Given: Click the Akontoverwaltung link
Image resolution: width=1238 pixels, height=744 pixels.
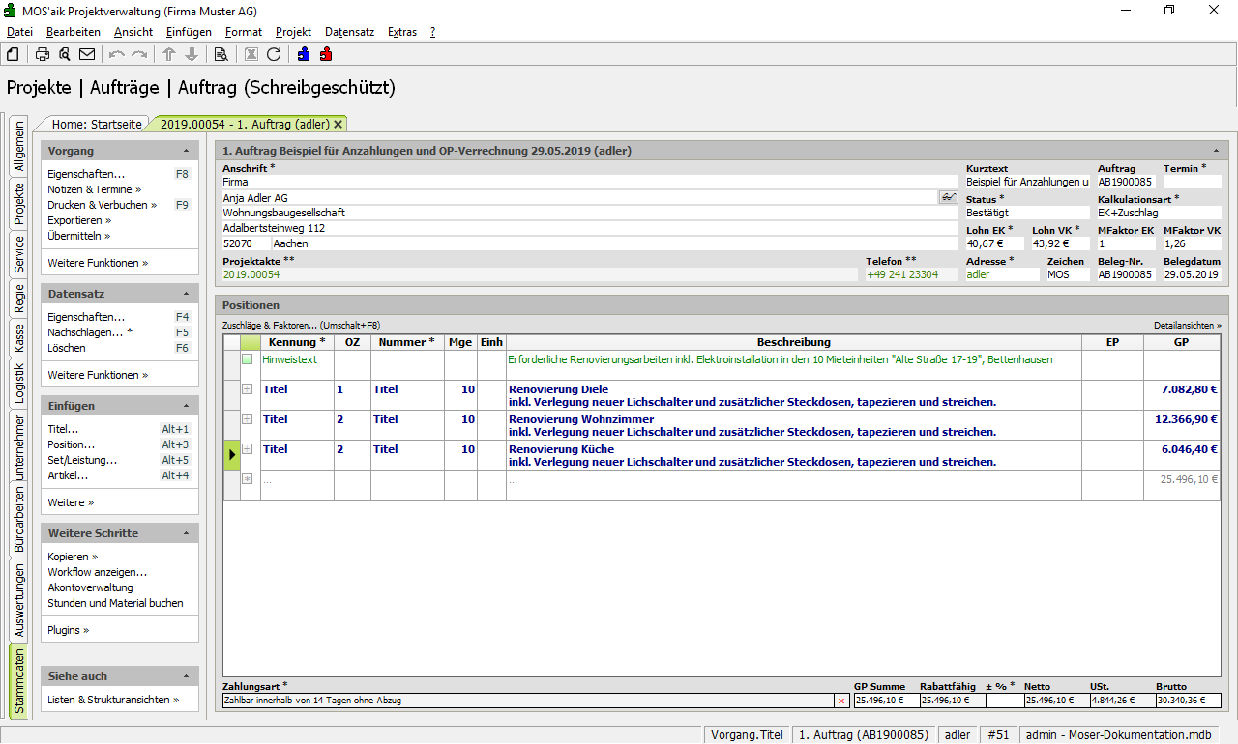Looking at the screenshot, I should tap(90, 587).
